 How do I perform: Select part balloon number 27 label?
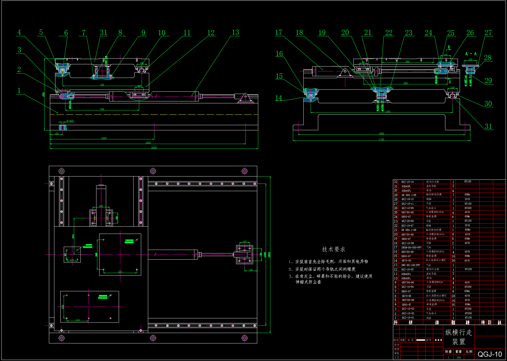tap(488, 33)
